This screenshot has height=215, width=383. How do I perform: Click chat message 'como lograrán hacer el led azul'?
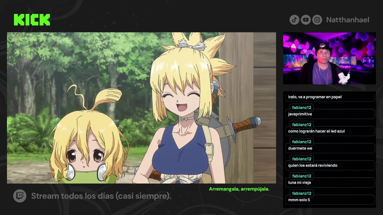(316, 131)
